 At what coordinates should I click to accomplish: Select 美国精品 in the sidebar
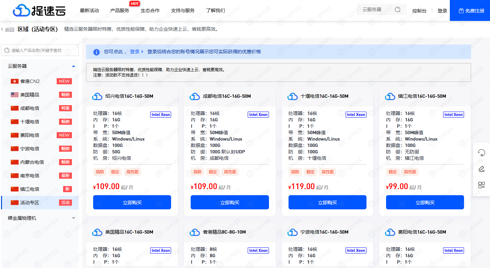40,95
